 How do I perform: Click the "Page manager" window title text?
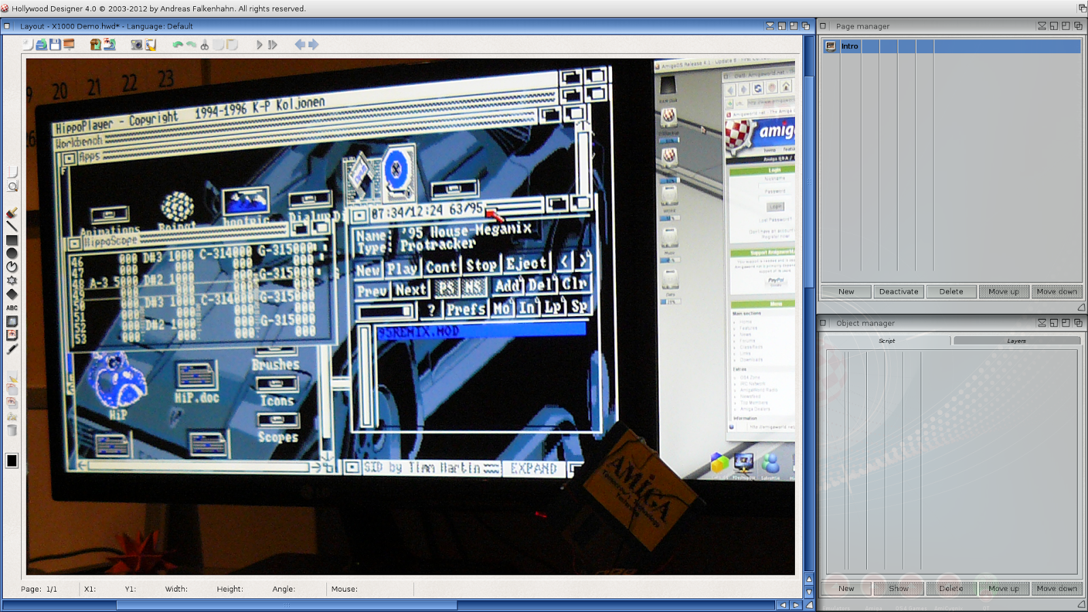(x=862, y=27)
